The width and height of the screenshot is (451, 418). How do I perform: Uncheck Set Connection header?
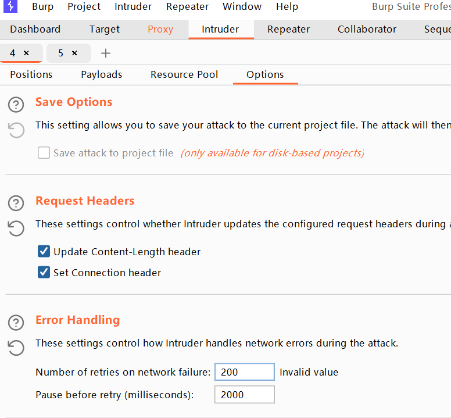point(44,272)
